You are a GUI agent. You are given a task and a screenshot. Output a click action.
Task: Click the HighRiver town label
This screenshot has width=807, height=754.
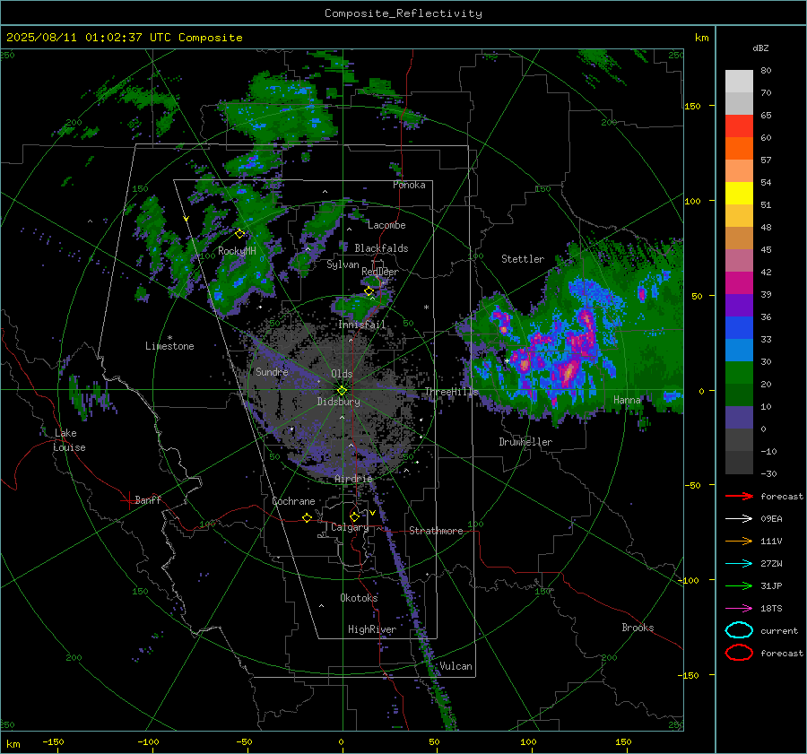(372, 629)
